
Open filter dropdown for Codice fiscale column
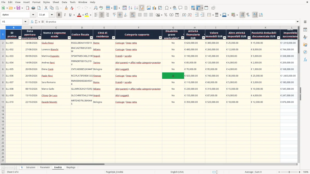[91, 38]
